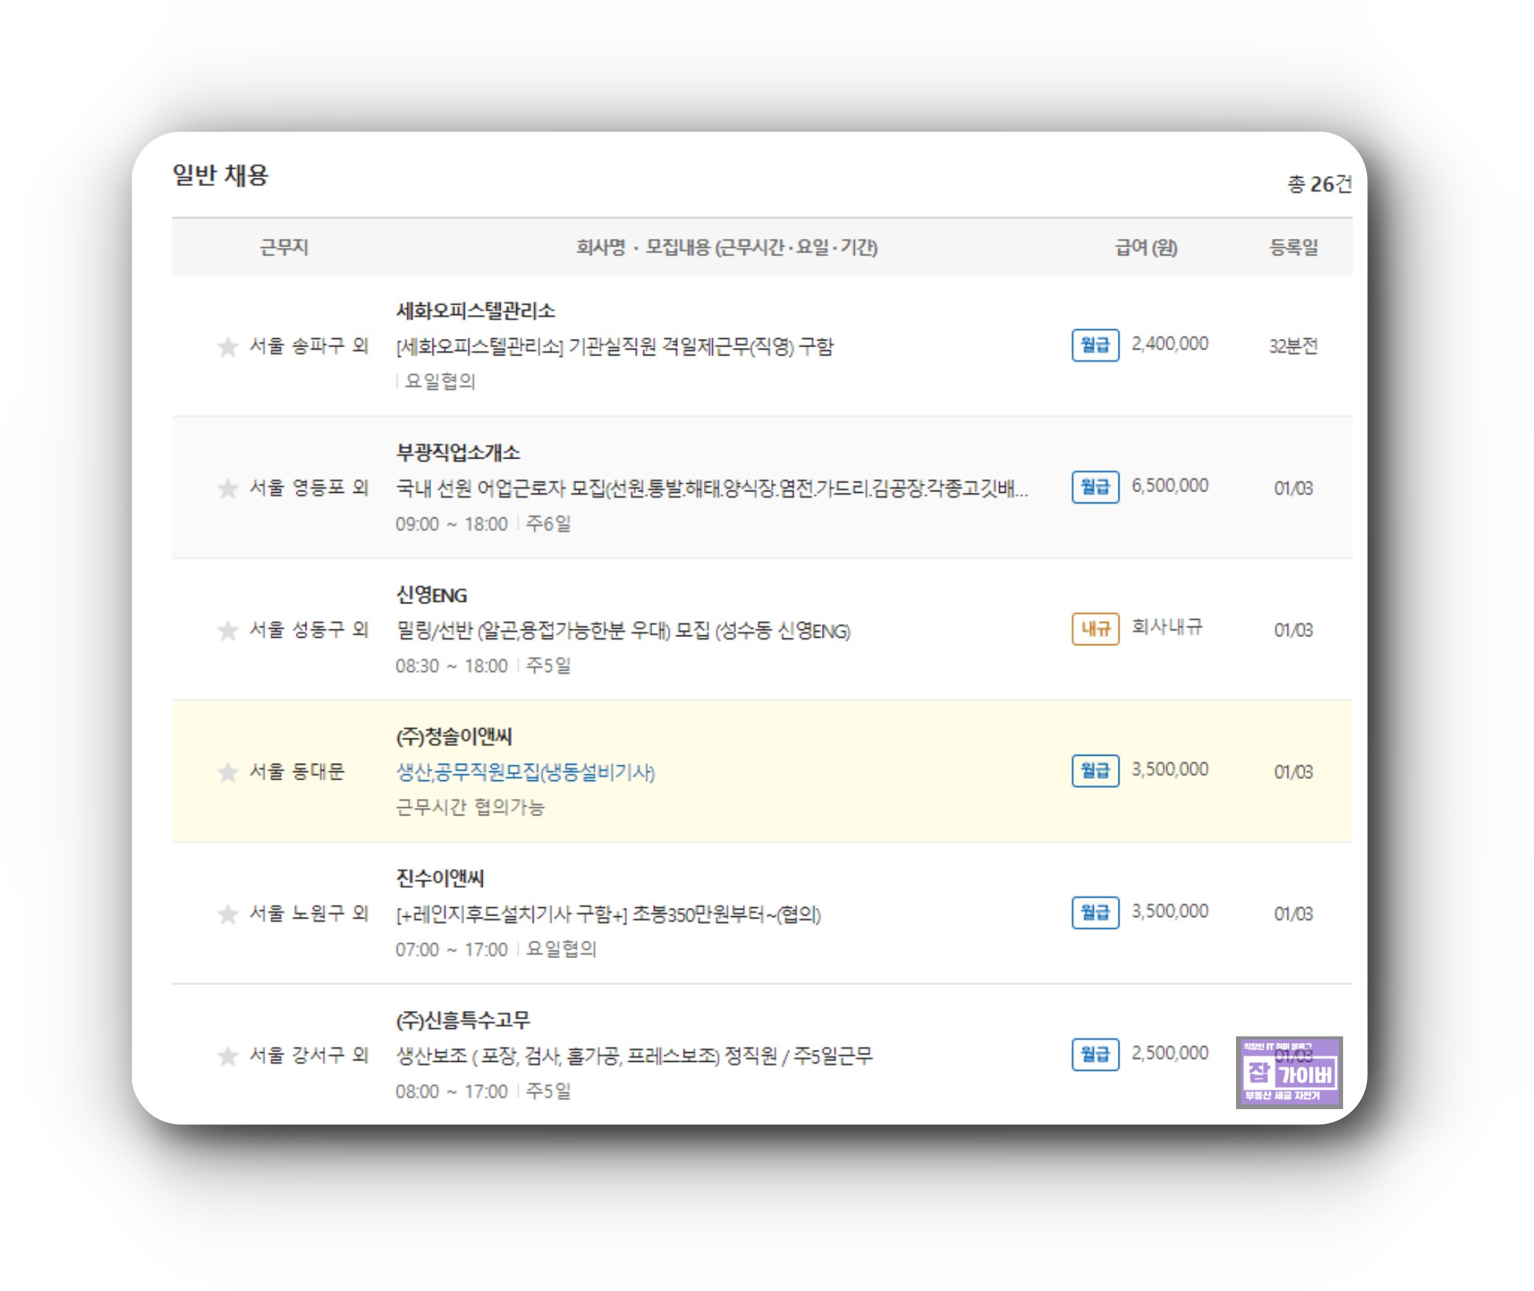1534x1291 pixels.
Task: Click the orange 내규 salary badge
Action: (x=1095, y=629)
